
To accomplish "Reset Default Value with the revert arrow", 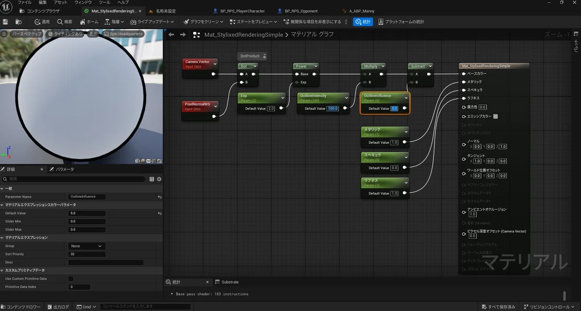I will tap(159, 213).
